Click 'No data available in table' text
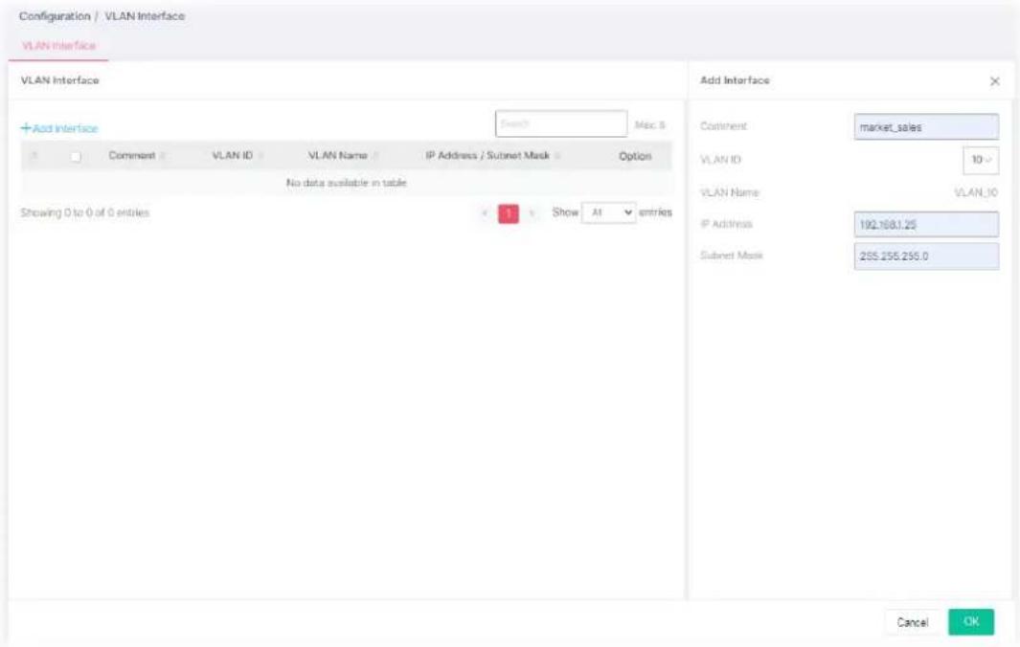This screenshot has width=1020, height=647. [346, 183]
